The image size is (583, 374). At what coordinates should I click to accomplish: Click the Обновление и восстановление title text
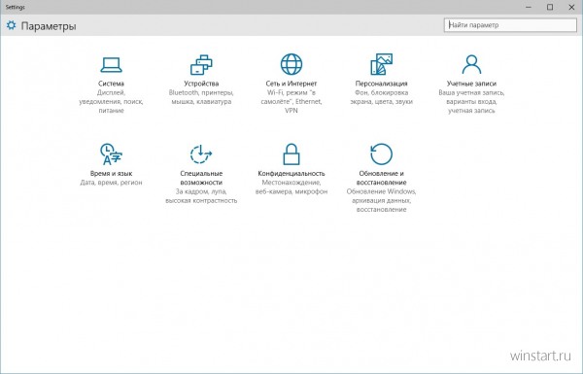click(382, 178)
